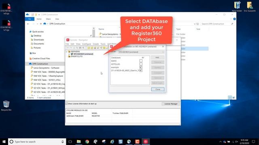
Task: Select NW VDC Tasks - 1.RealityCapture folder
Action: [x=48, y=76]
